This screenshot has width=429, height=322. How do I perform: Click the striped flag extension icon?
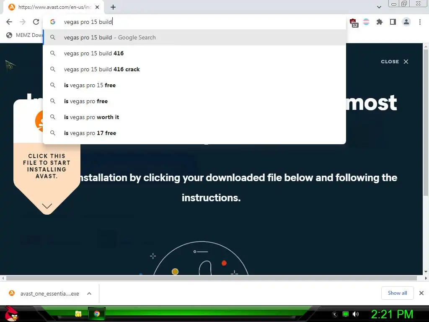point(366,22)
